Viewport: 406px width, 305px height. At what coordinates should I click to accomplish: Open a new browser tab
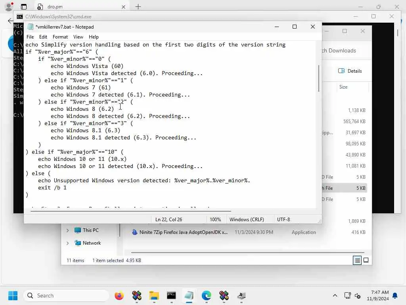(138, 7)
